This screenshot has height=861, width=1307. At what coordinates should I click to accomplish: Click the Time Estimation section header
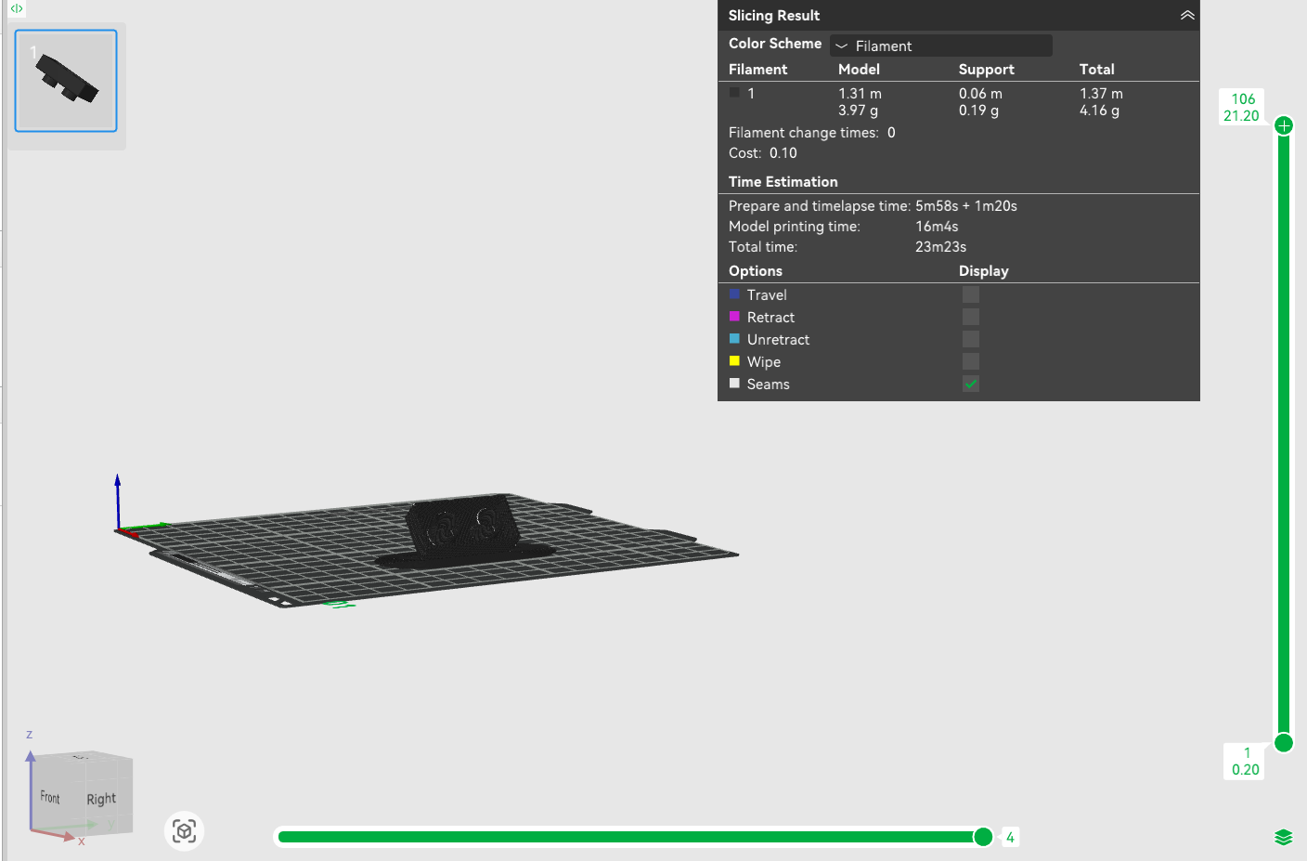pos(783,182)
